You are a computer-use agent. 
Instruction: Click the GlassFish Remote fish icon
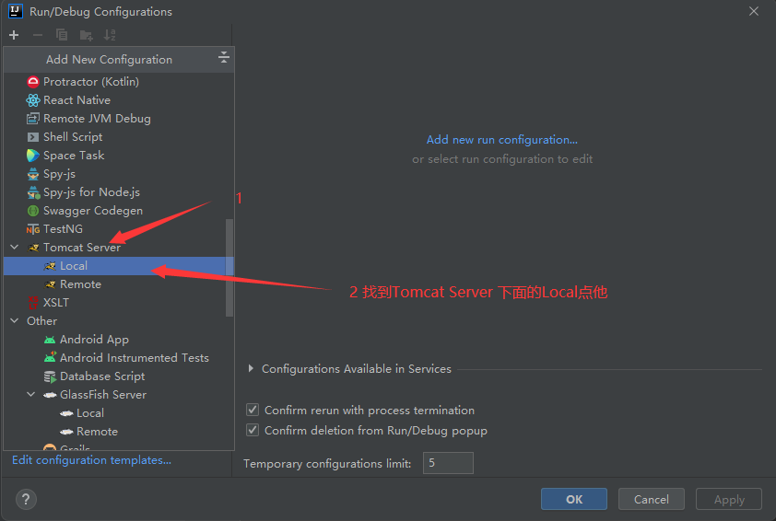66,432
